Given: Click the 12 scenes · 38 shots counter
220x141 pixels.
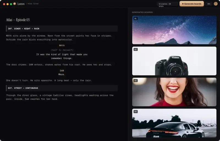Looking at the screenshot, I should click(167, 4).
